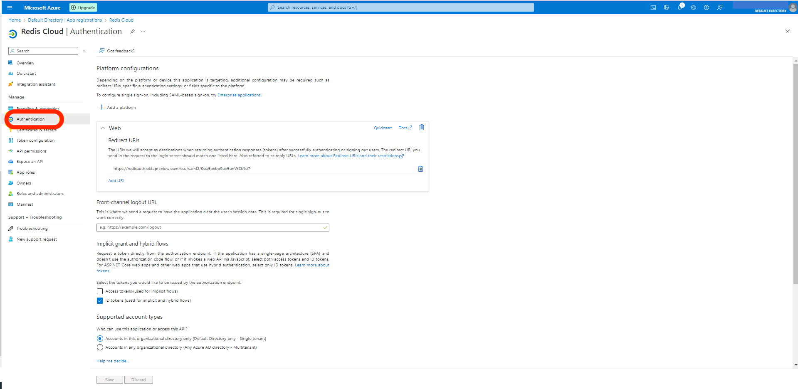Go to API permissions menu item

coord(32,151)
